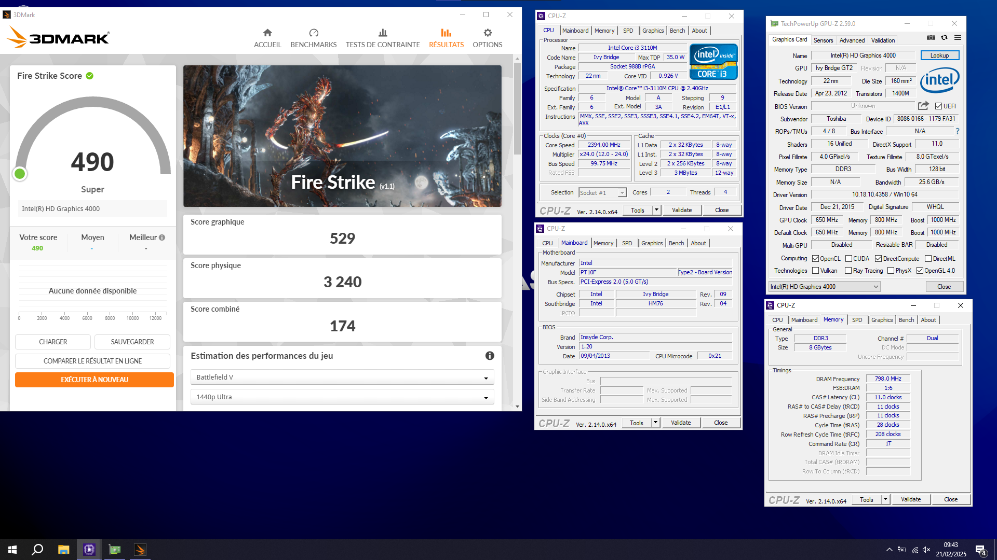The height and width of the screenshot is (560, 997).
Task: Click the CHARGER button
Action: pyautogui.click(x=53, y=342)
